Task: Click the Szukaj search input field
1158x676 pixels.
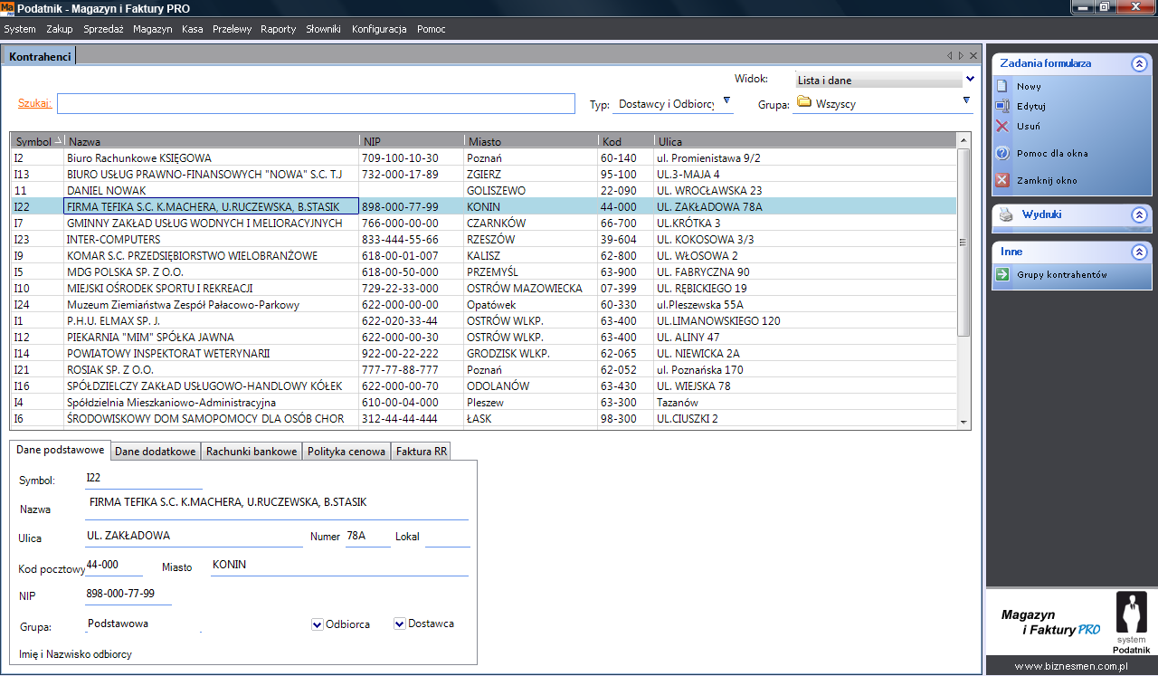Action: pyautogui.click(x=316, y=103)
